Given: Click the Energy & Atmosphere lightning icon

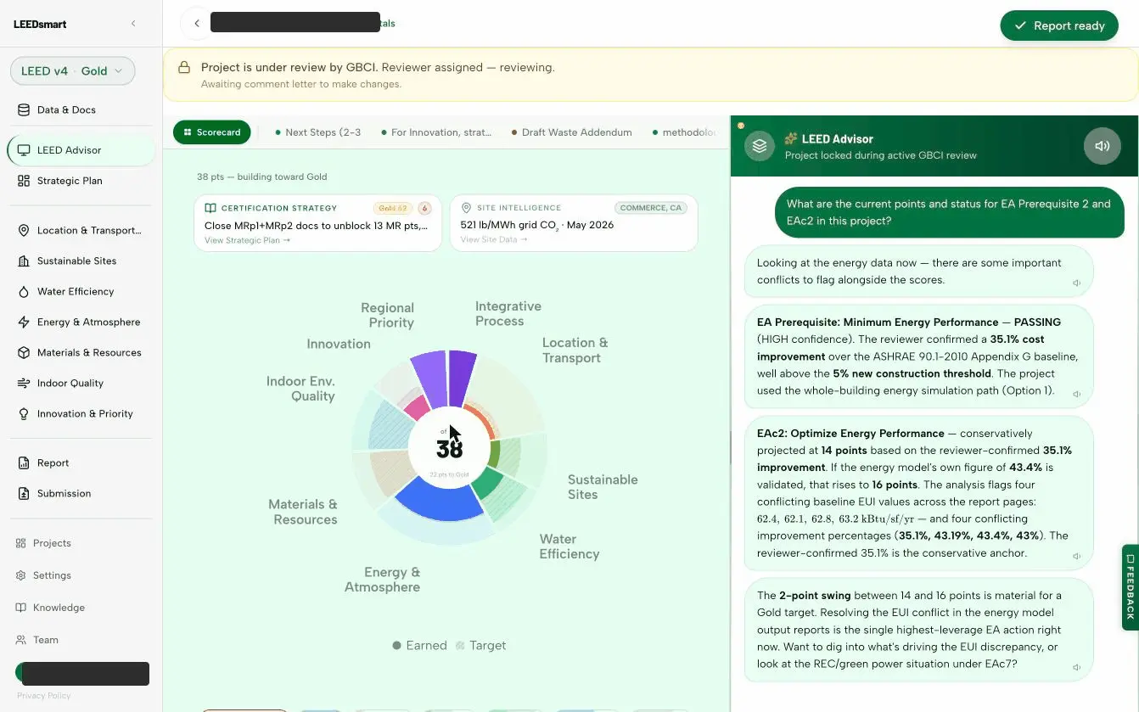Looking at the screenshot, I should click(23, 322).
